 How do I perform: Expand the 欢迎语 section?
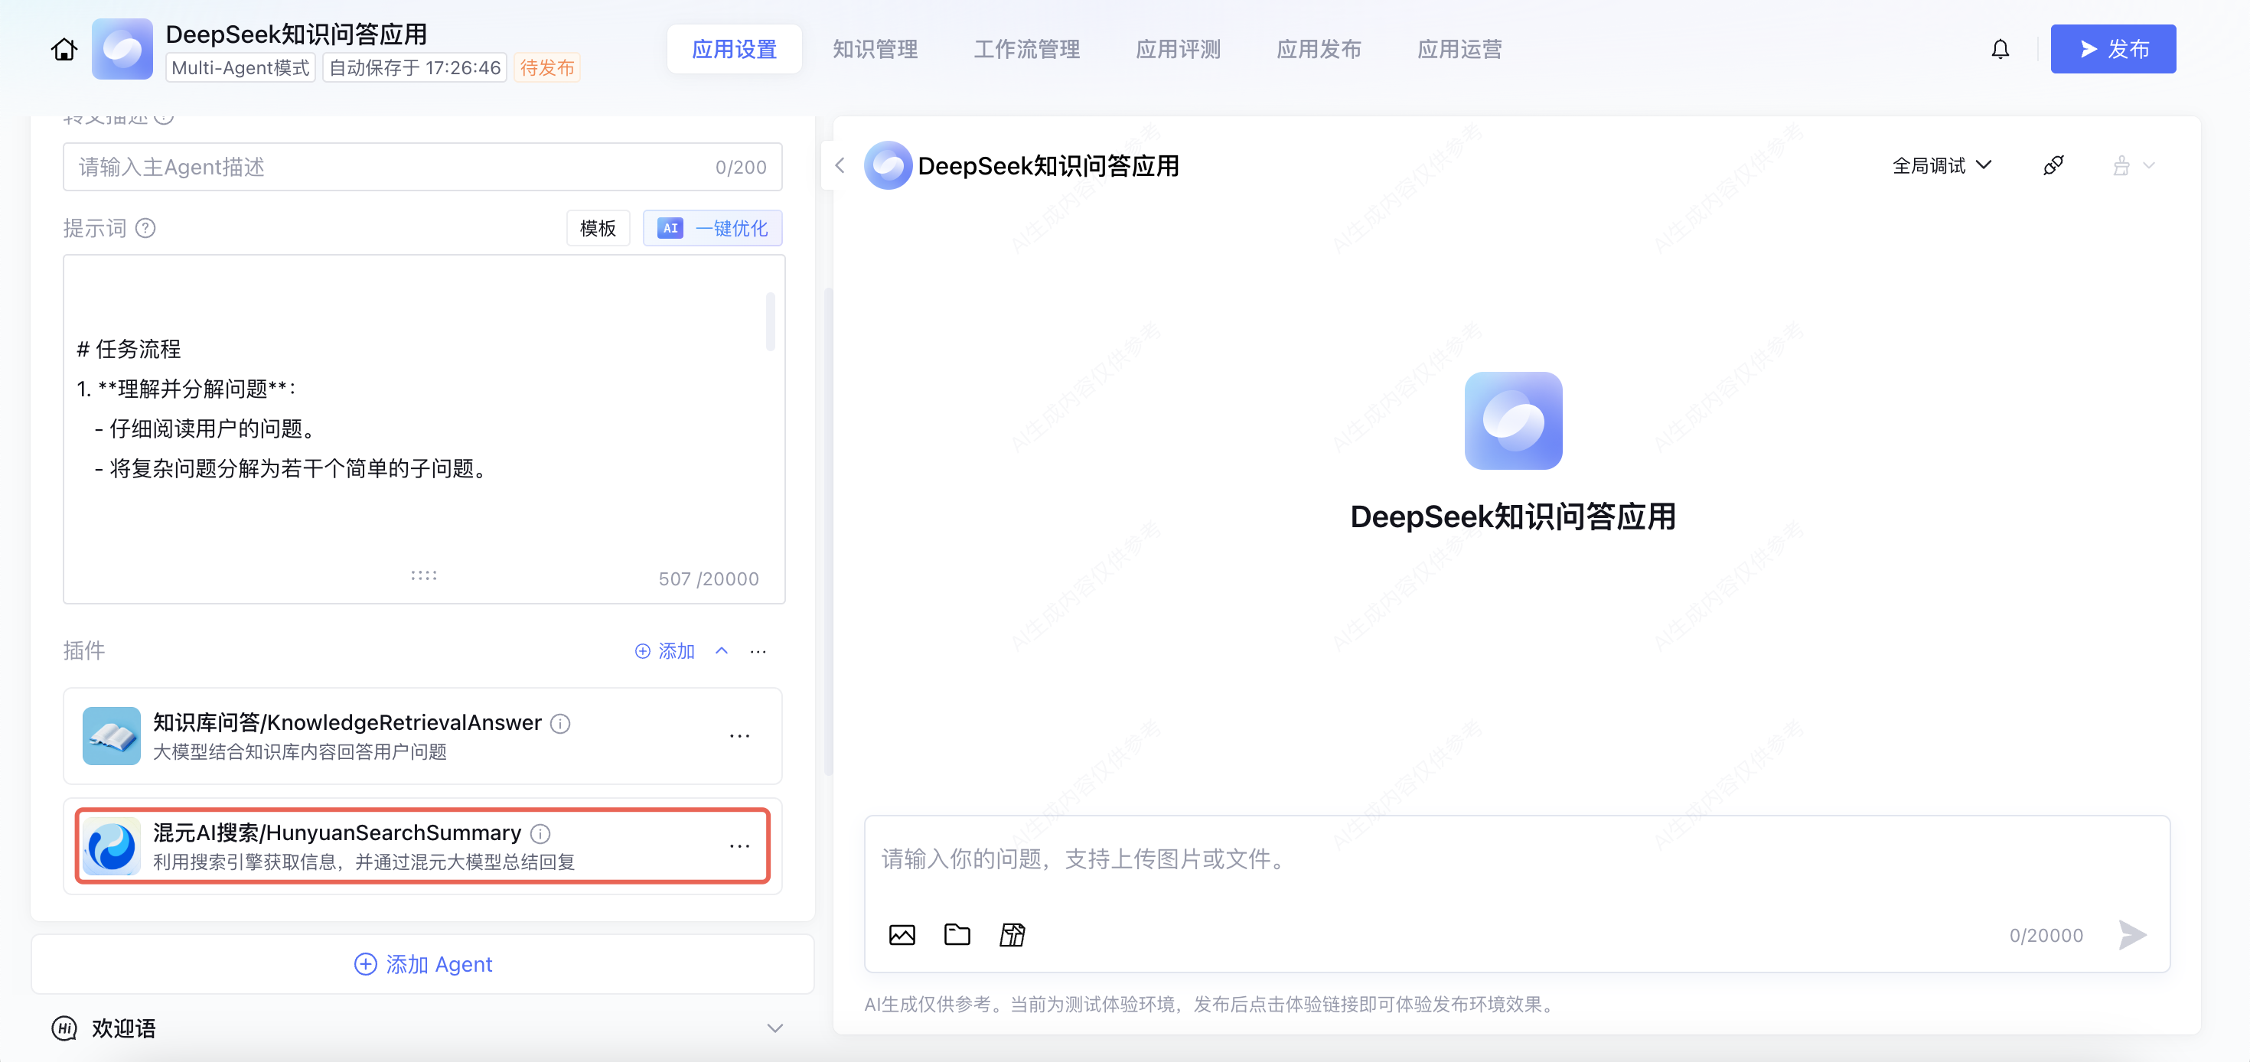[774, 1028]
